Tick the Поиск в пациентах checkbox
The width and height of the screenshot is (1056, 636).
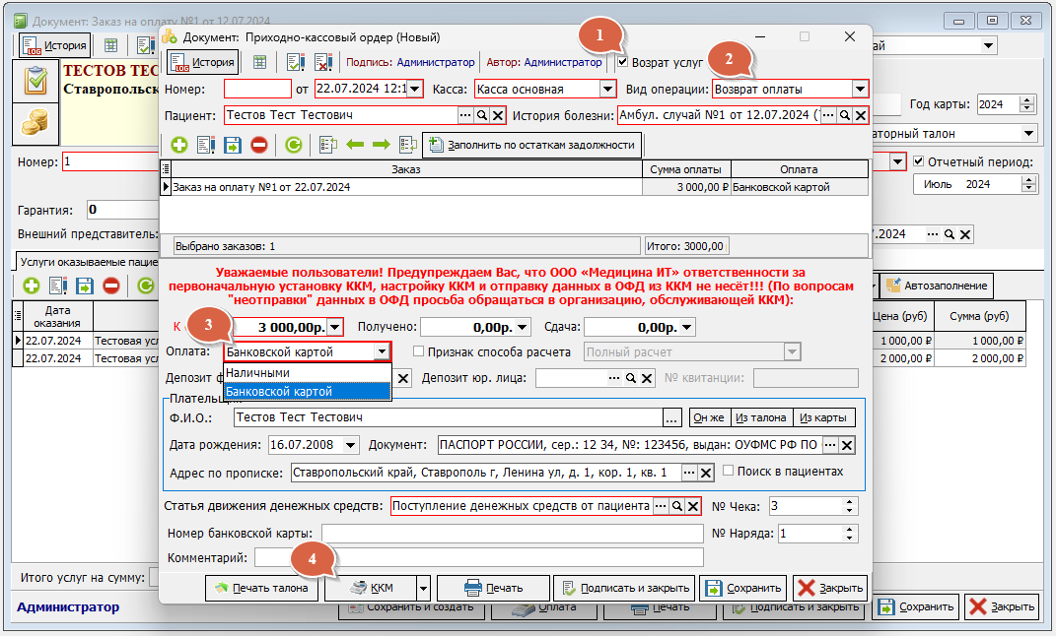[x=730, y=472]
